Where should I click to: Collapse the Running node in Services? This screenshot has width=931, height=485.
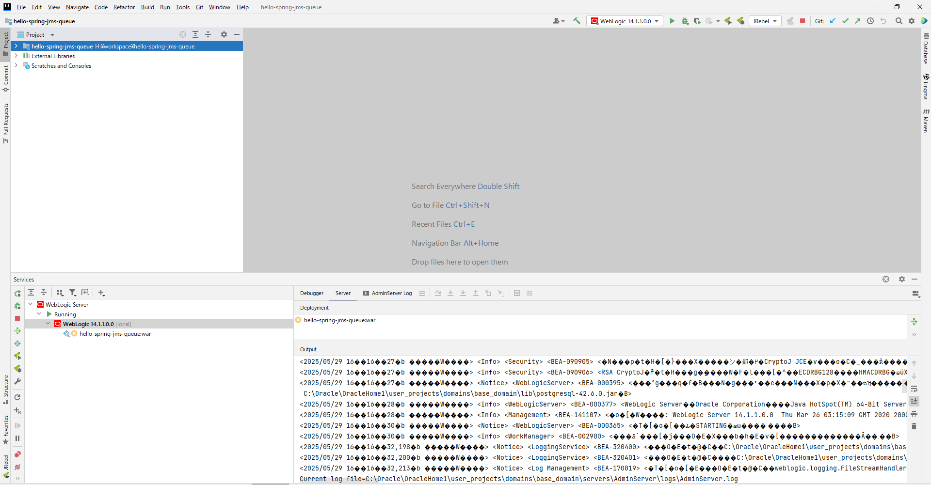click(39, 314)
